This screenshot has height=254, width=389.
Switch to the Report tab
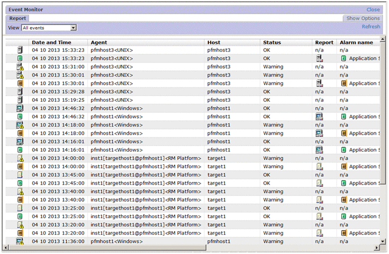point(17,18)
